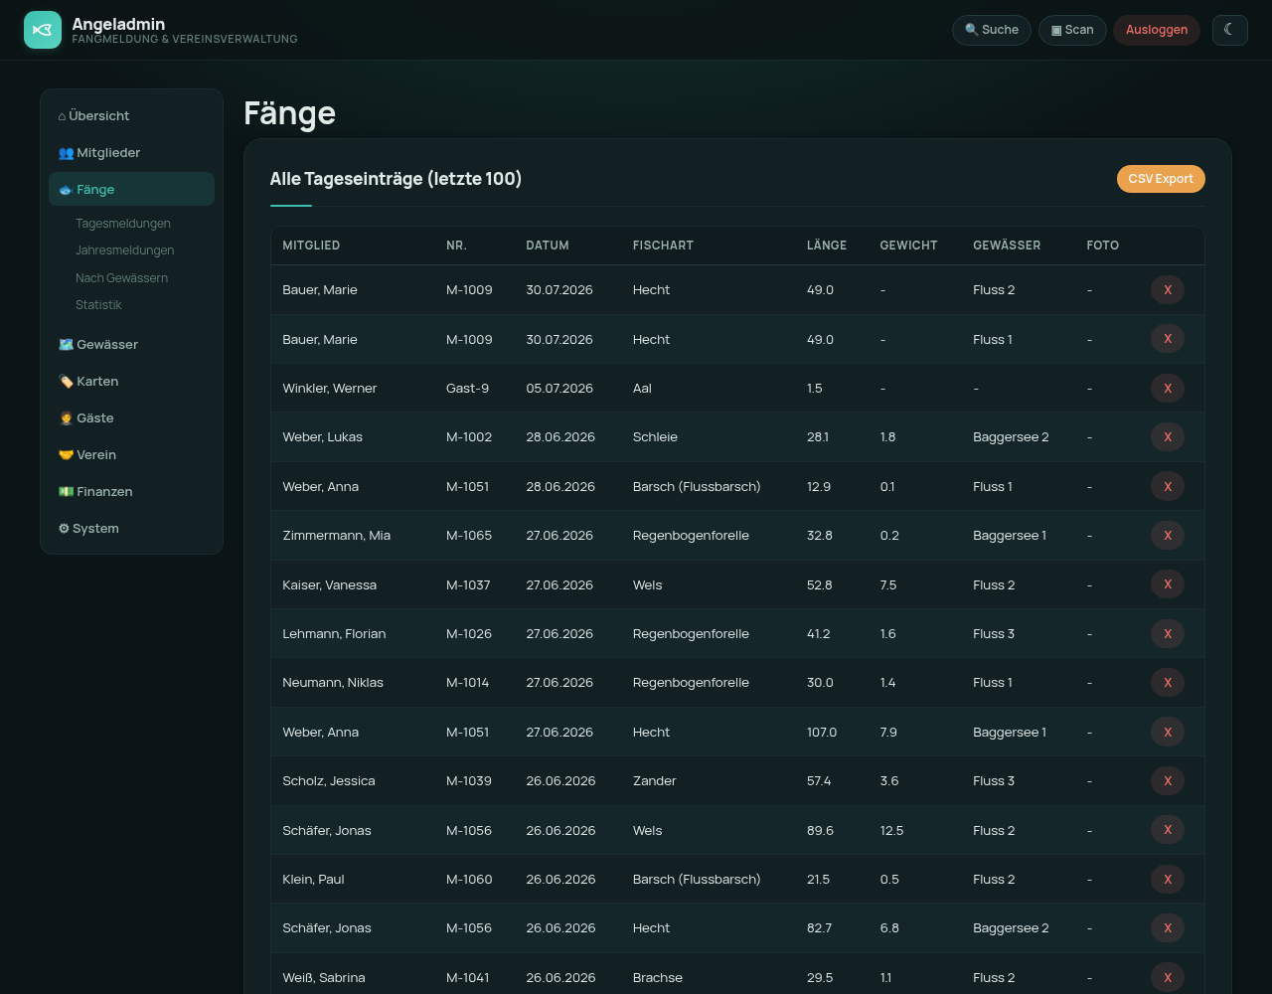Click date 05.07.2026
Viewport: 1272px width, 994px height.
coord(559,389)
